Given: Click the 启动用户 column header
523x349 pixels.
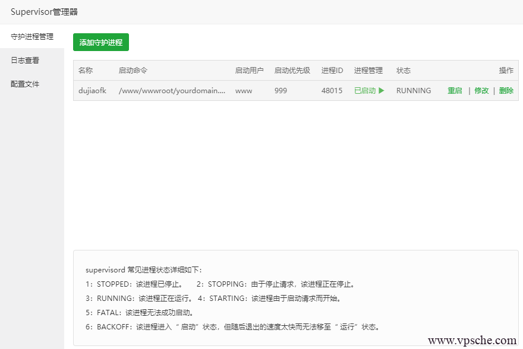Looking at the screenshot, I should [x=249, y=70].
